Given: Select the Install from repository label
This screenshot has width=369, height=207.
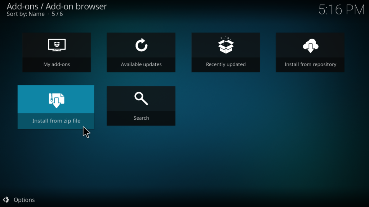Looking at the screenshot, I should (x=310, y=64).
